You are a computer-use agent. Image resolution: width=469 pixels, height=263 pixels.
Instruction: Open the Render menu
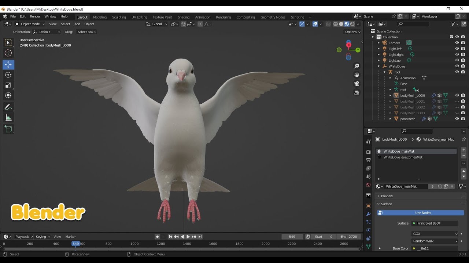coord(35,16)
